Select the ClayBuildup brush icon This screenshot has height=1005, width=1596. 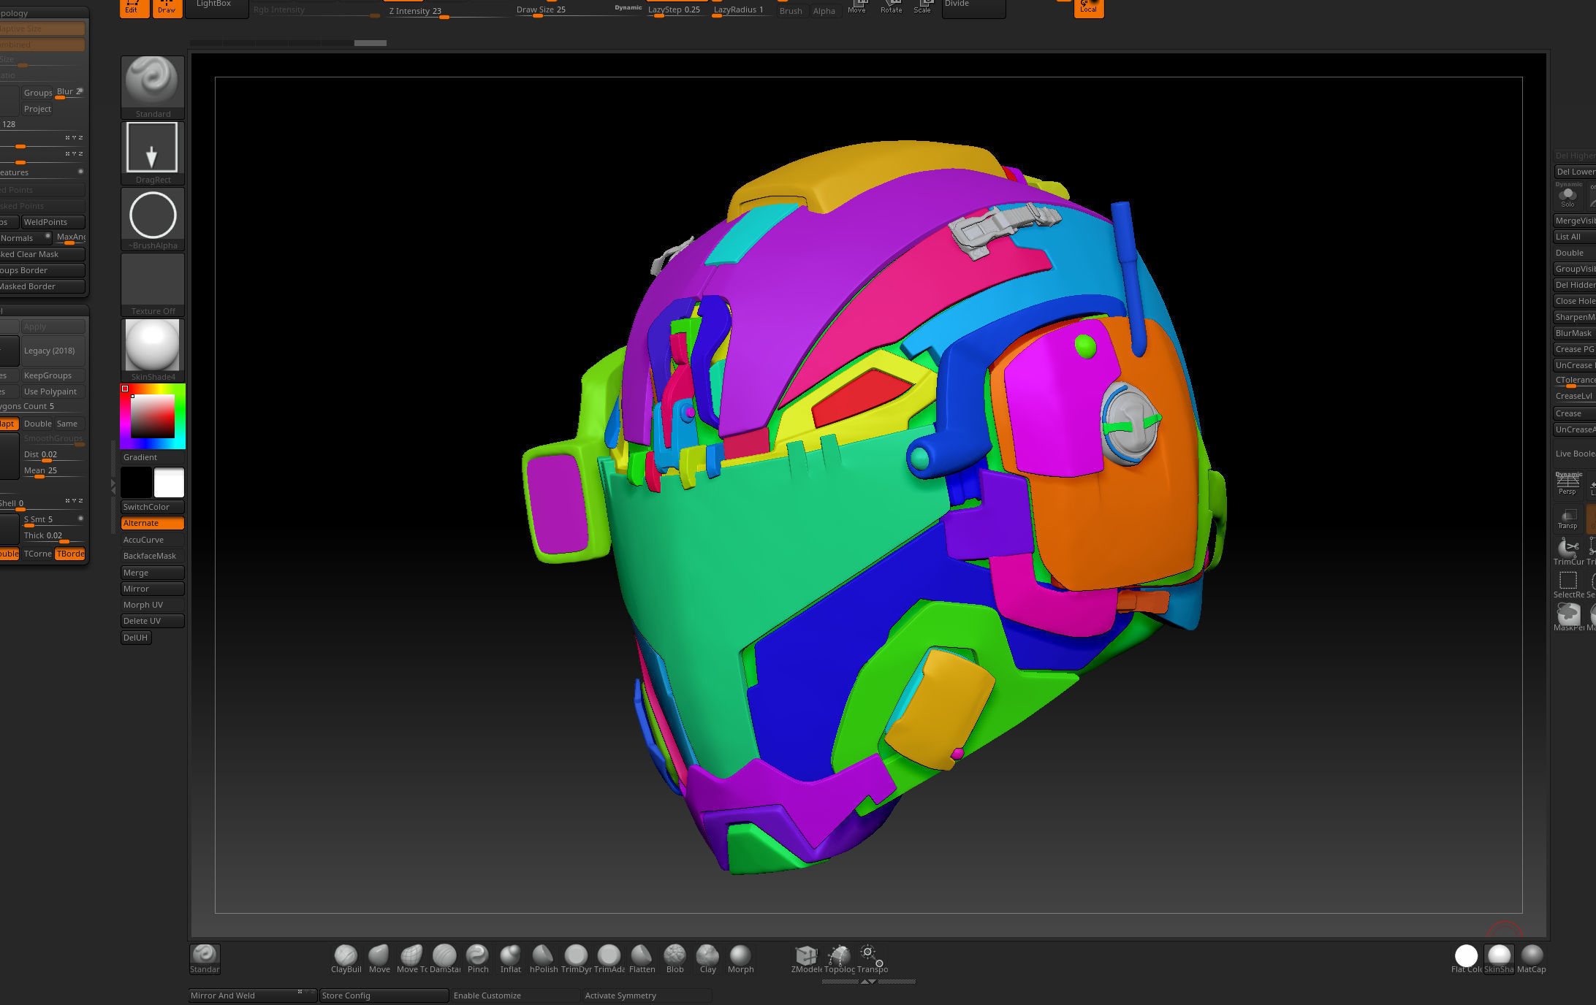tap(346, 955)
